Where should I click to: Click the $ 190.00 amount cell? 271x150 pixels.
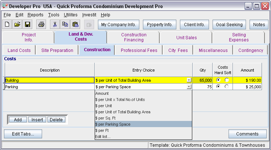click(247, 80)
